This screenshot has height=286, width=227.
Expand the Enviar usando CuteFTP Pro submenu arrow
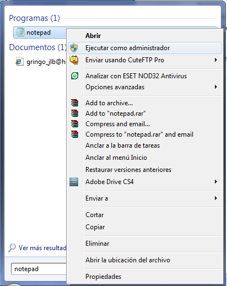point(216,60)
